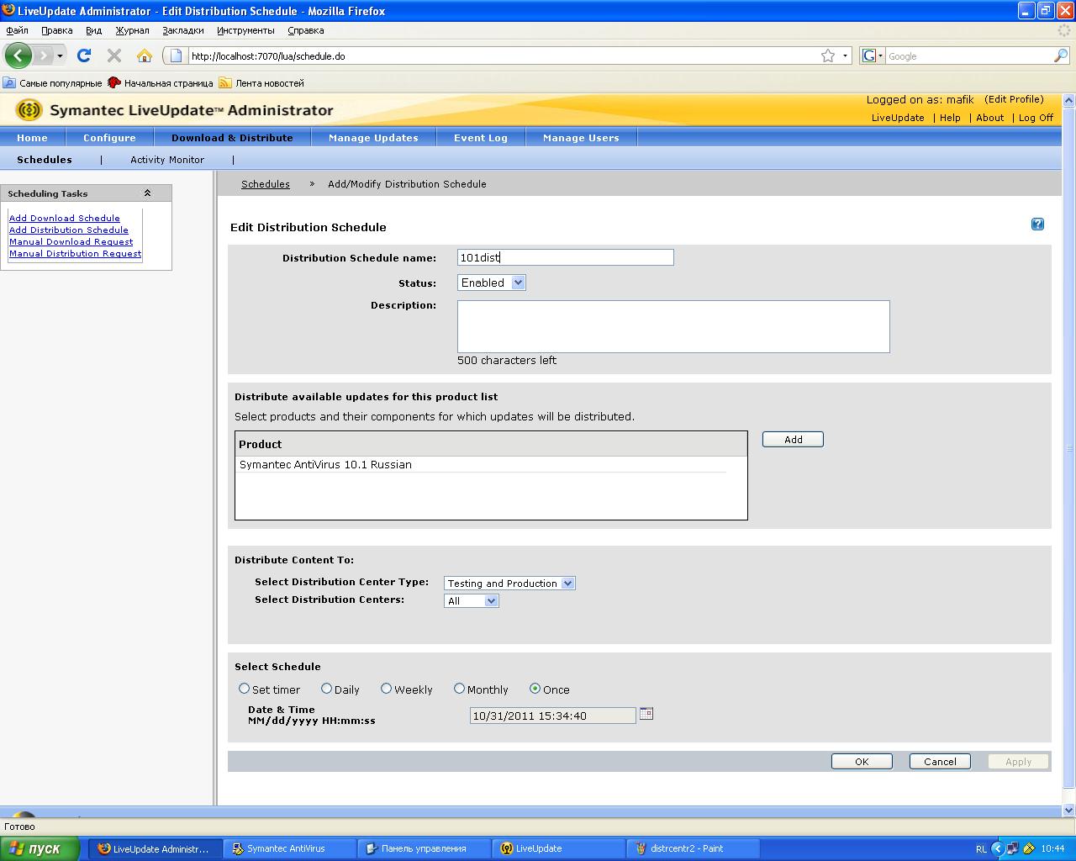
Task: Click the browser URL address field
Action: [x=503, y=56]
